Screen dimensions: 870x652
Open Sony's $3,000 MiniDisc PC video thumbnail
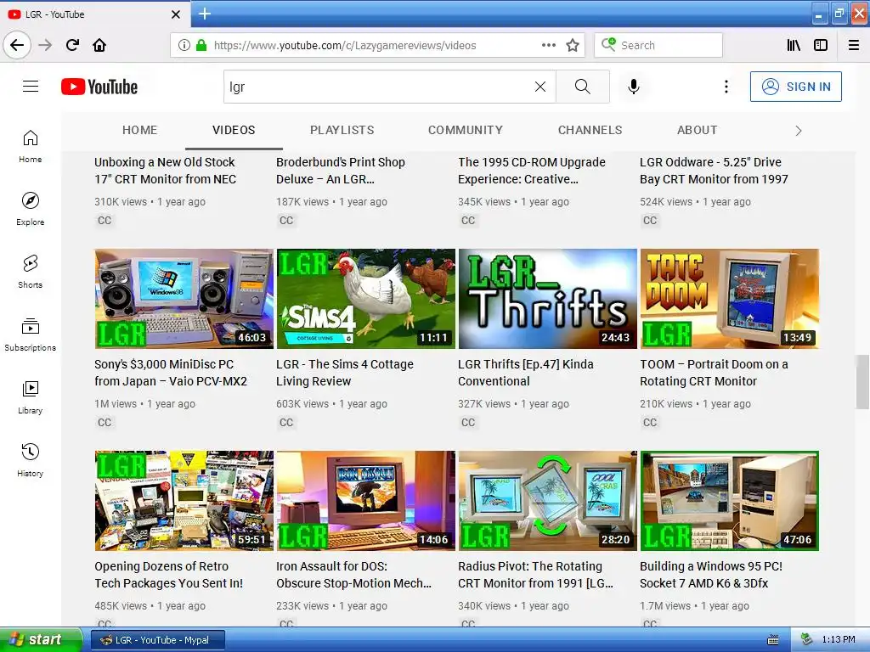tap(184, 299)
